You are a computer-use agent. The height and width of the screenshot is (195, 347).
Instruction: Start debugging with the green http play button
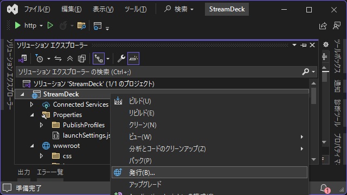18,25
